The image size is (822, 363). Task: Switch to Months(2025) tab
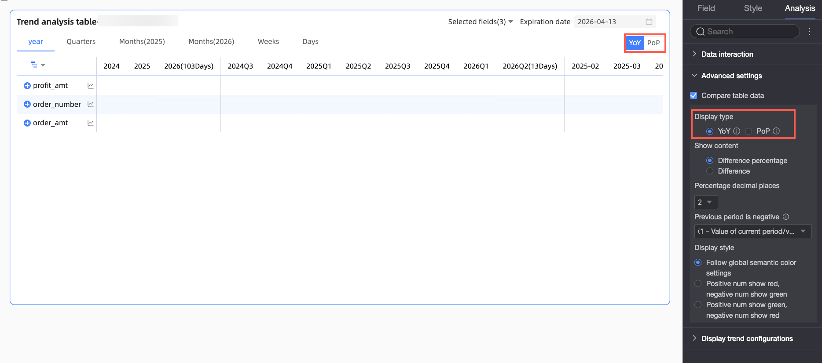pyautogui.click(x=142, y=41)
